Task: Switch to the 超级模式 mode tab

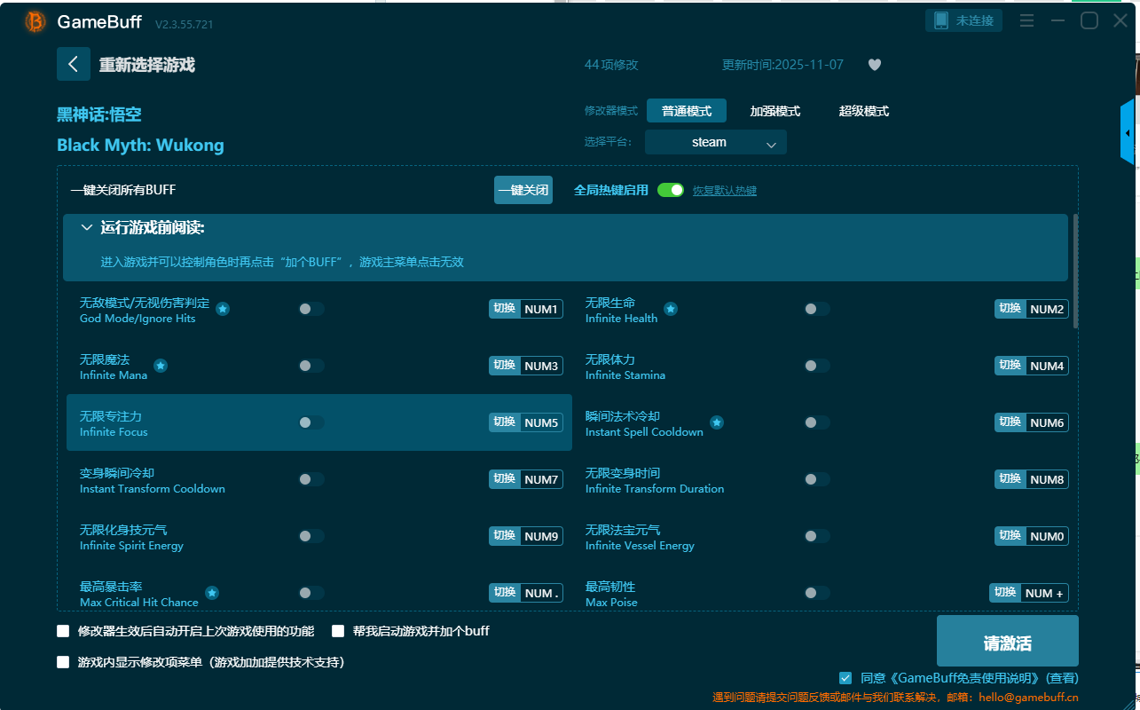Action: coord(864,111)
